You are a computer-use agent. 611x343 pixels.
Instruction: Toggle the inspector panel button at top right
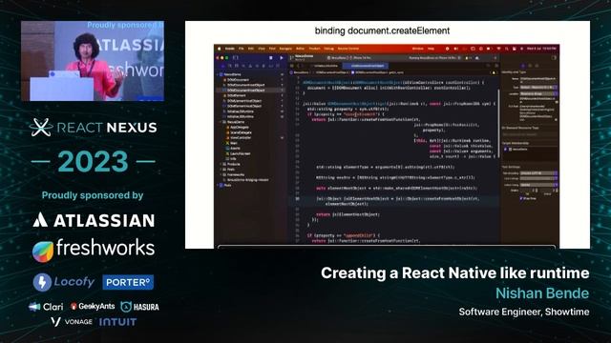[x=554, y=57]
